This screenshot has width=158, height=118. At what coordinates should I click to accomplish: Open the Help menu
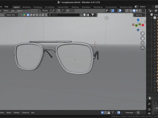pos(6,7)
